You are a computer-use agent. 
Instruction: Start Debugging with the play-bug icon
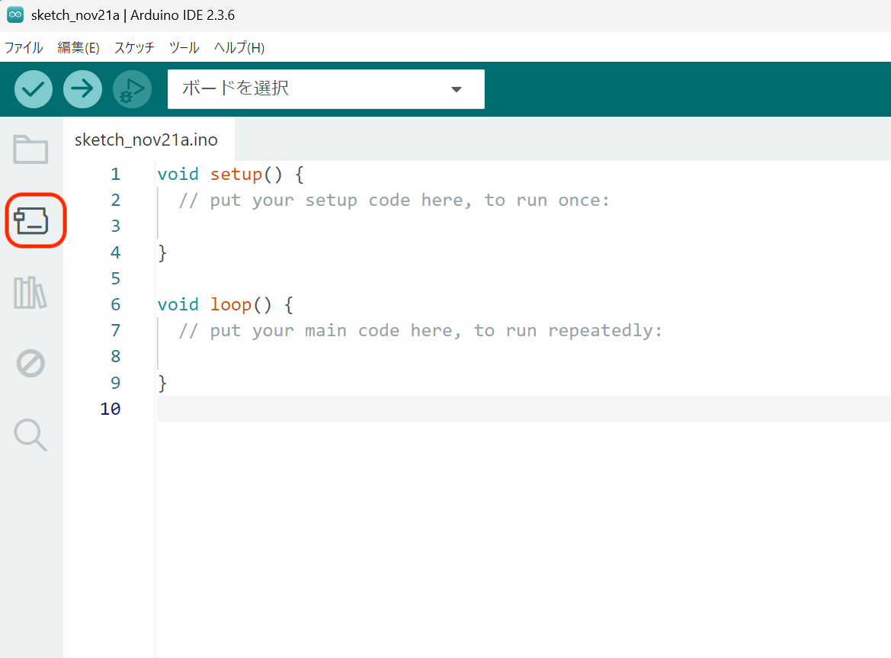click(x=132, y=89)
